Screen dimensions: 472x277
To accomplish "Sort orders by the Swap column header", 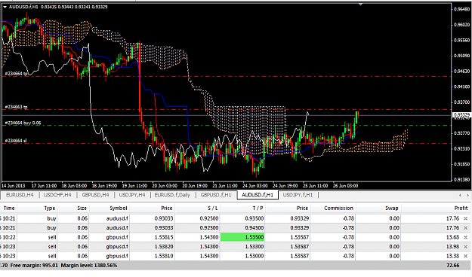I will click(x=392, y=208).
